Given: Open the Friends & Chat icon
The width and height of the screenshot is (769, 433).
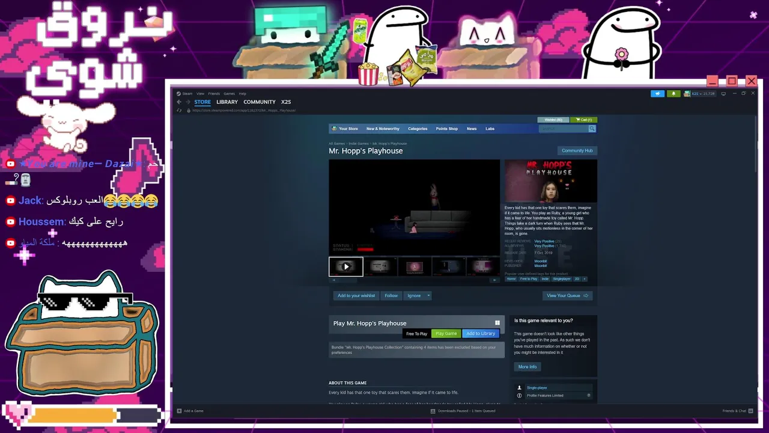Looking at the screenshot, I should coord(750,411).
